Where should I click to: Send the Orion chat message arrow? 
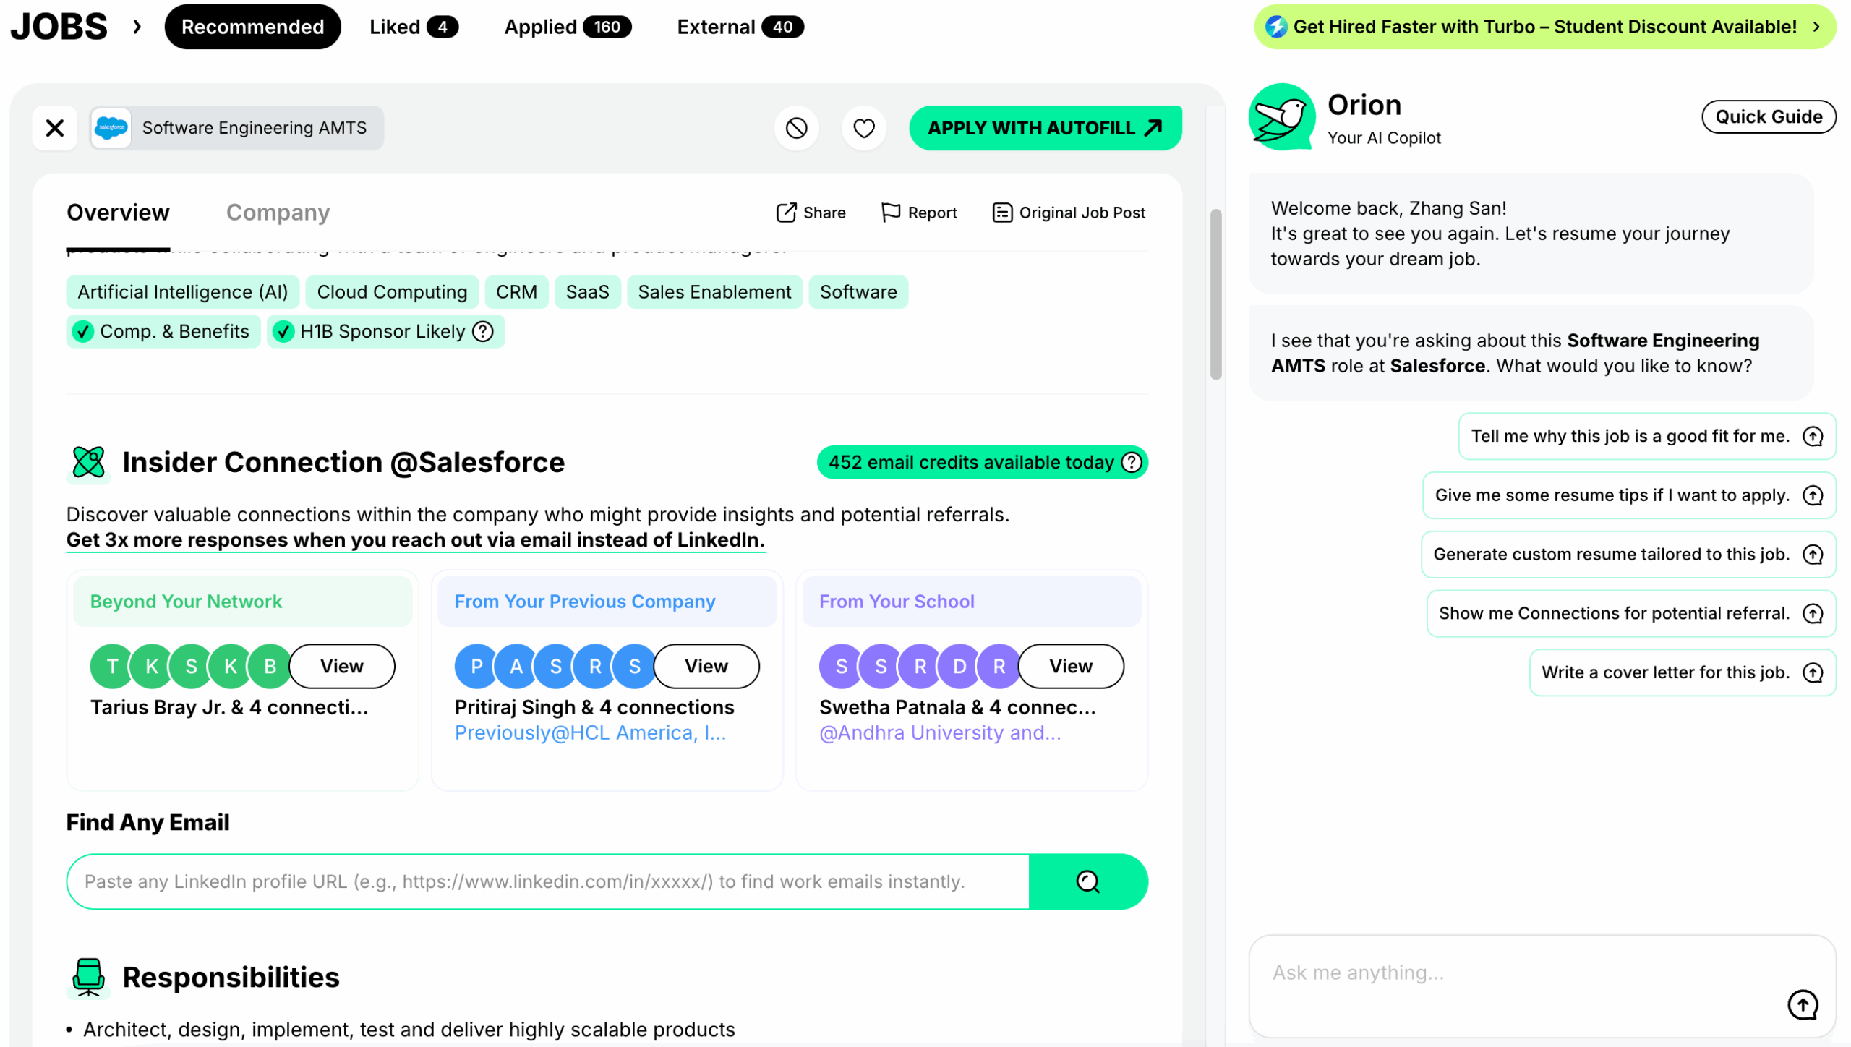tap(1802, 1004)
